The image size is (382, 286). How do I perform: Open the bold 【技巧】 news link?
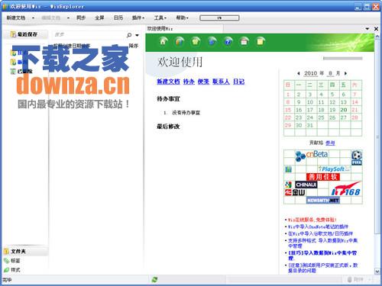point(322,255)
